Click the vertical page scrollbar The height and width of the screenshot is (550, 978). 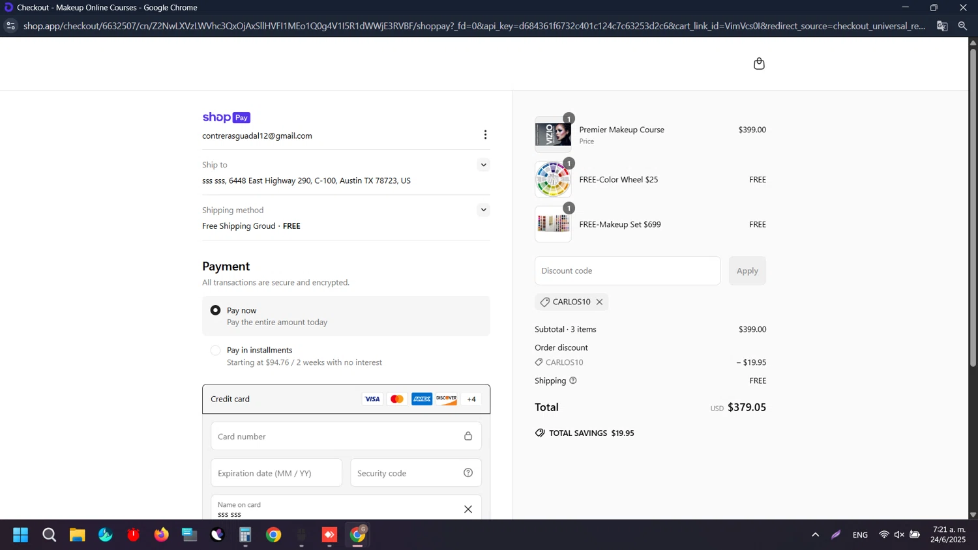[x=973, y=209]
